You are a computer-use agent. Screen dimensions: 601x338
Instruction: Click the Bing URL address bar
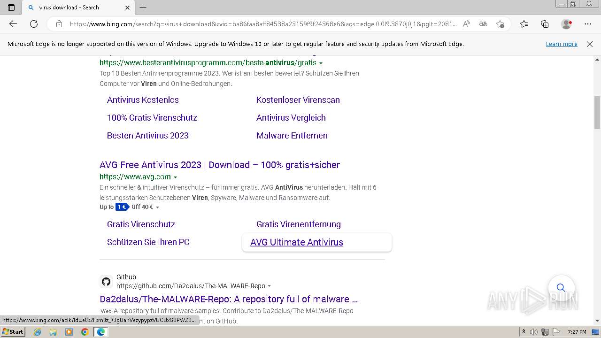263,24
